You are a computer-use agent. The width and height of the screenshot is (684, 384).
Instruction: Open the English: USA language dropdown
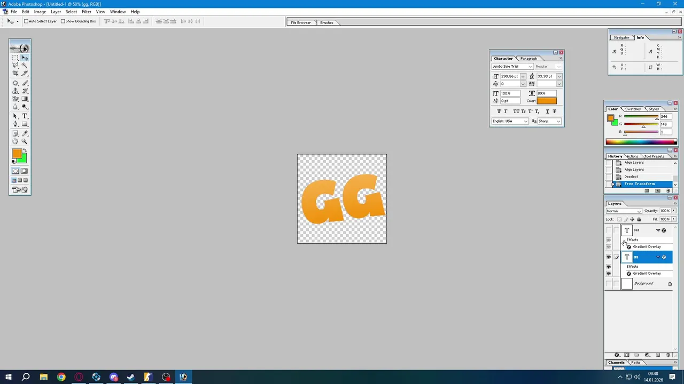point(510,121)
